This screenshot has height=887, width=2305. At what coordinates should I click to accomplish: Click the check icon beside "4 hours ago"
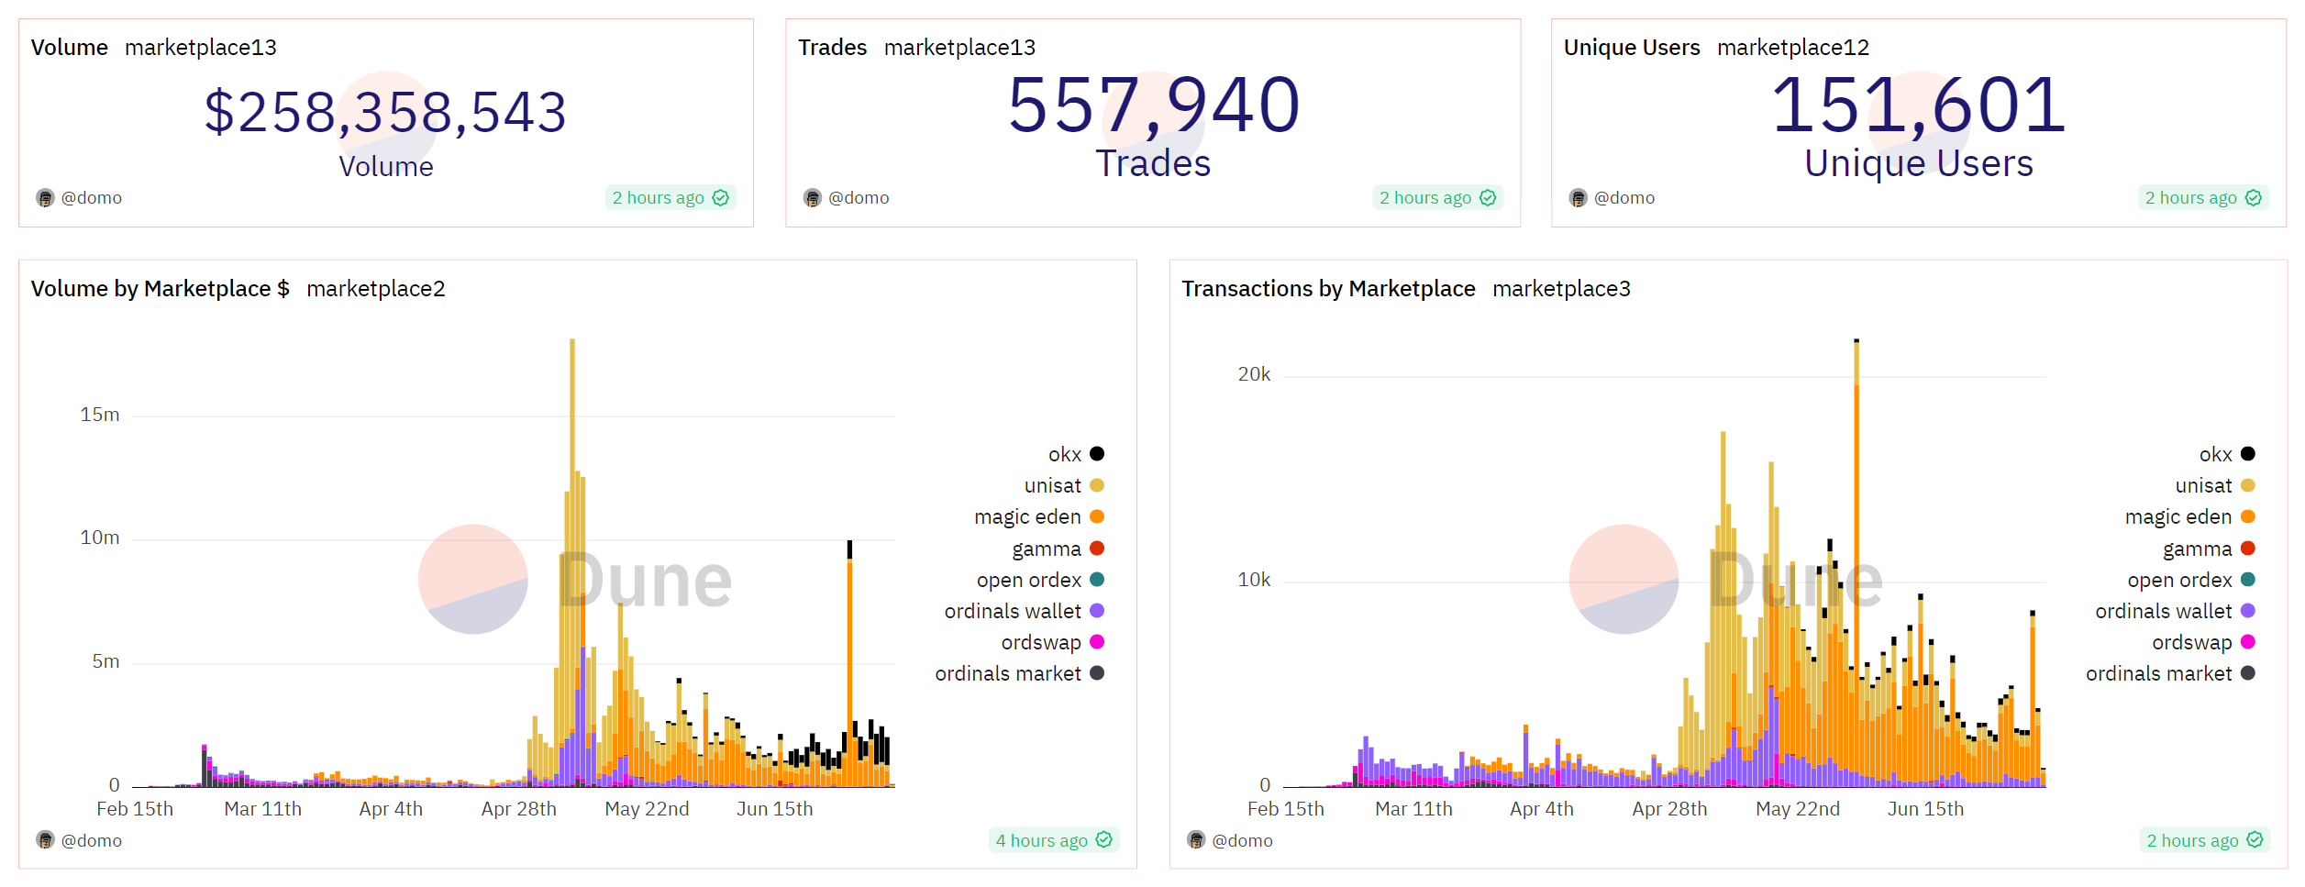(x=1104, y=840)
